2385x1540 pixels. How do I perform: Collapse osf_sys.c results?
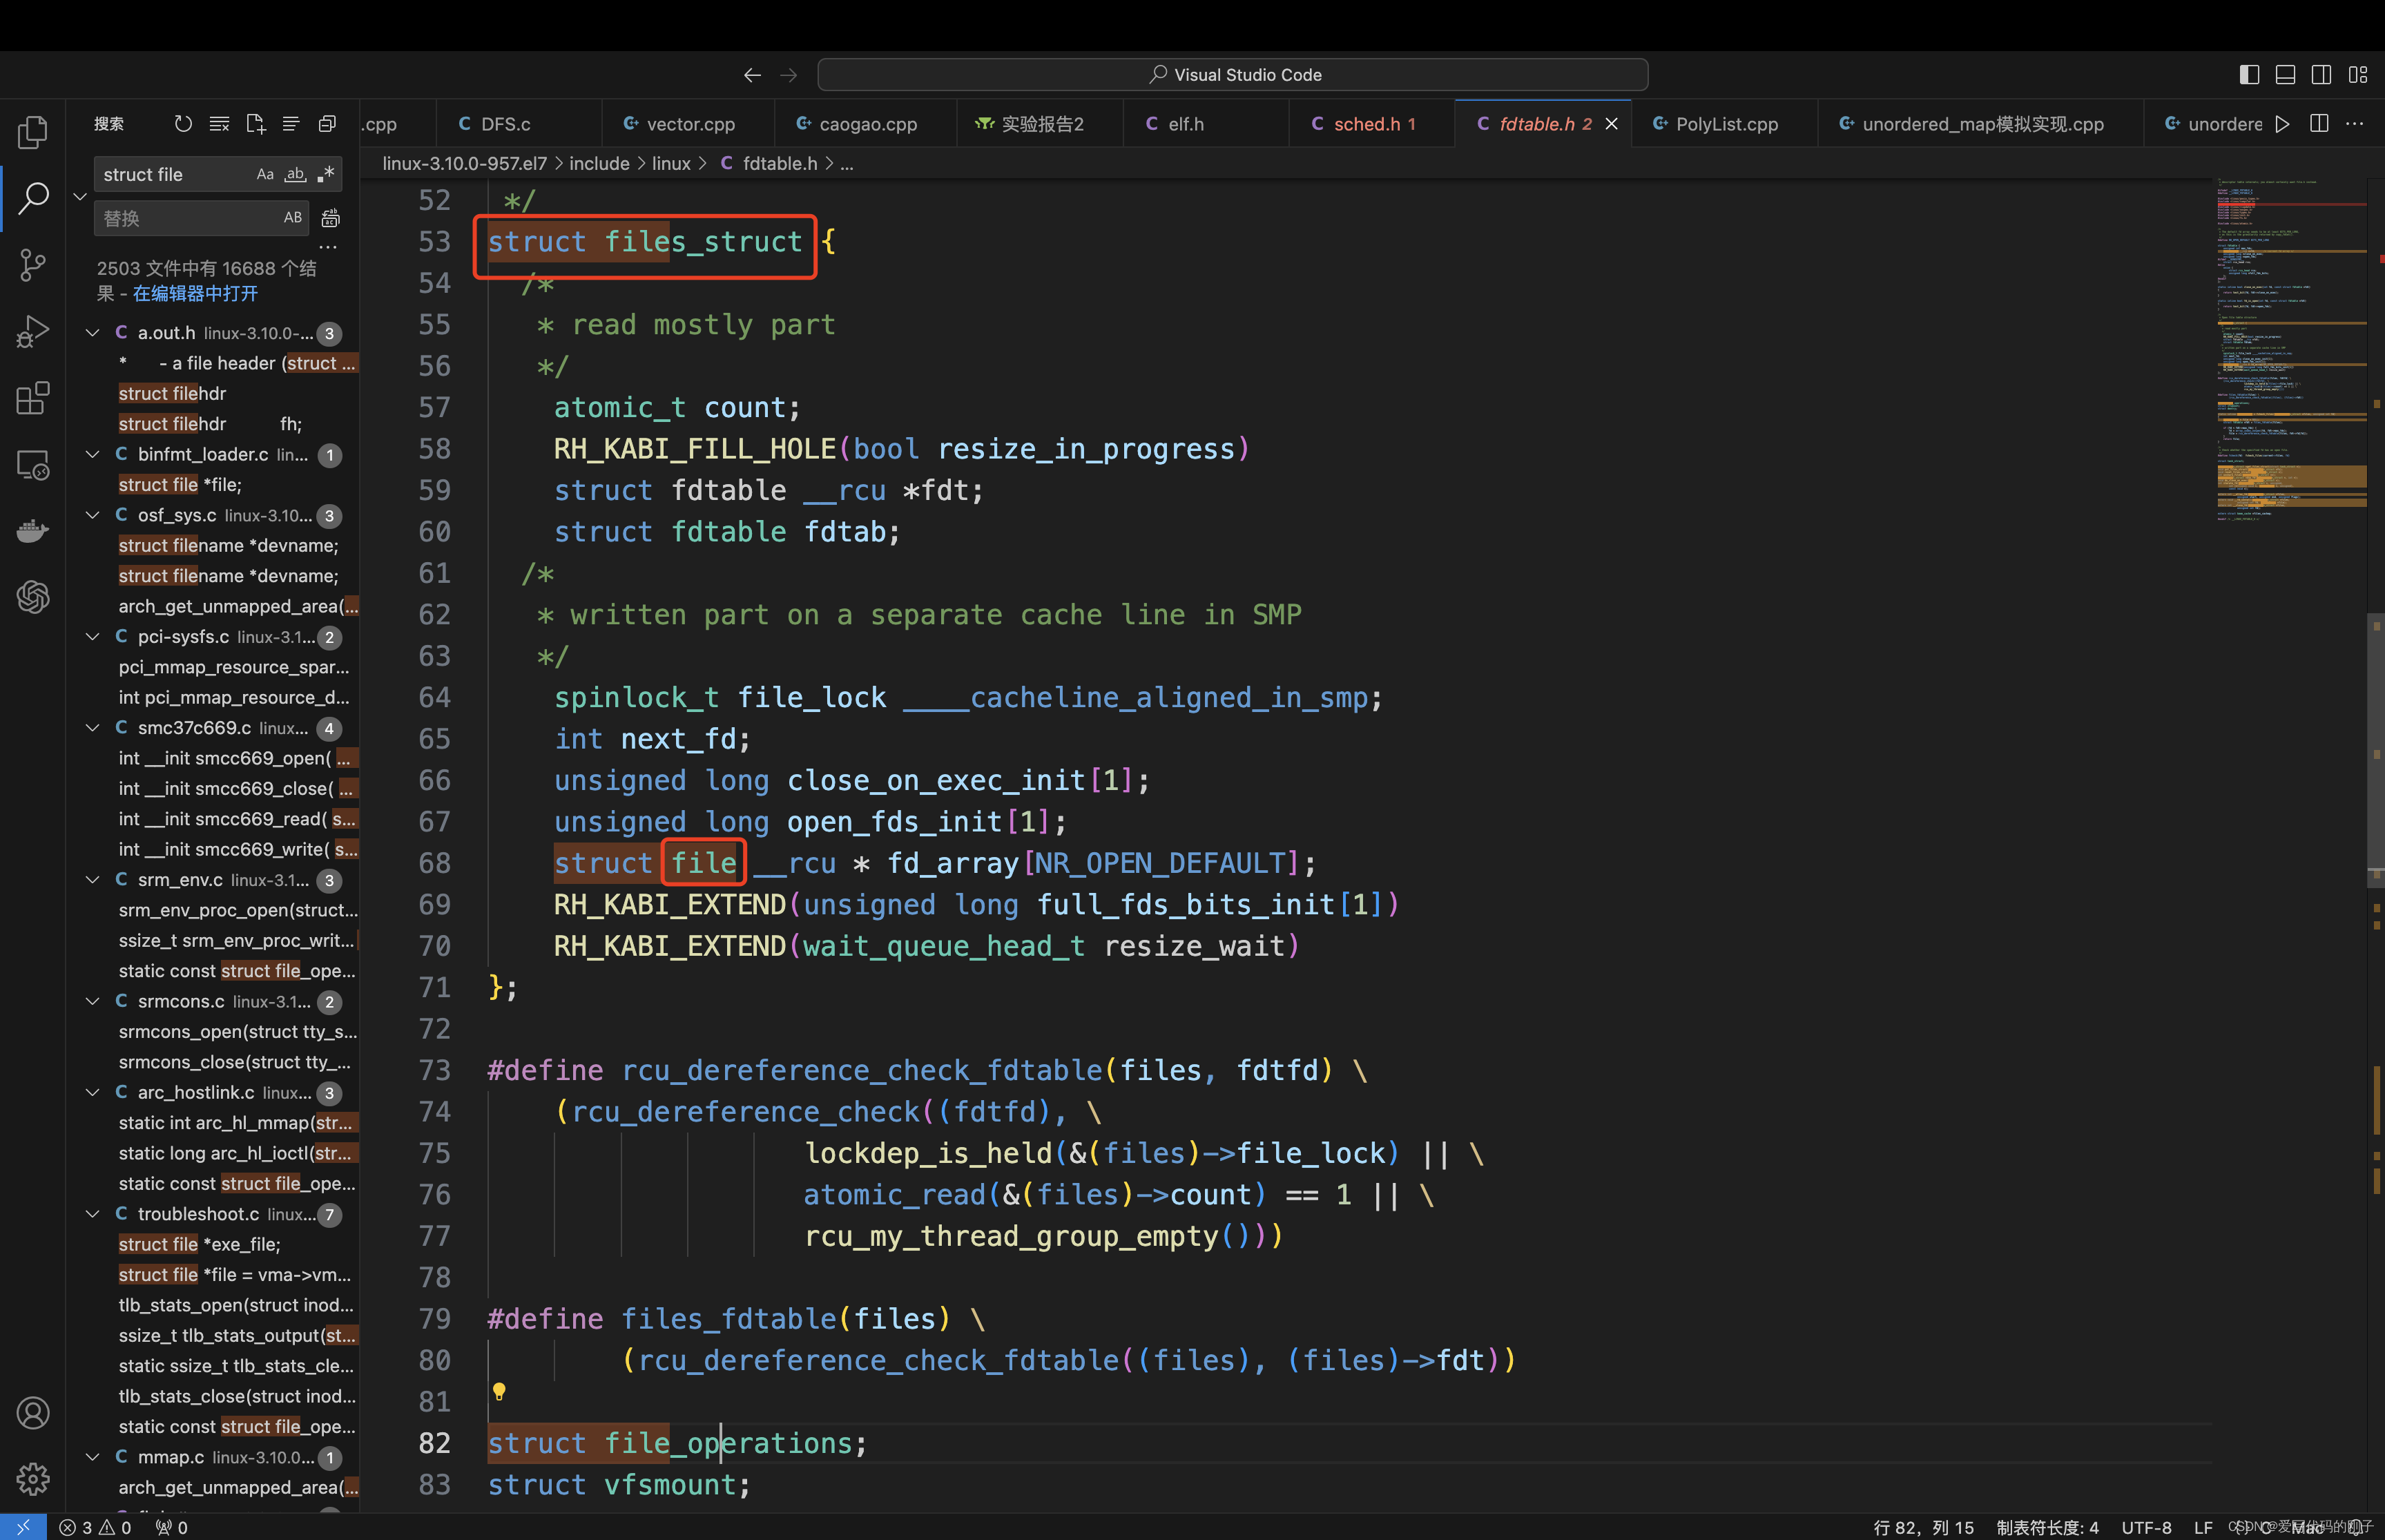93,515
